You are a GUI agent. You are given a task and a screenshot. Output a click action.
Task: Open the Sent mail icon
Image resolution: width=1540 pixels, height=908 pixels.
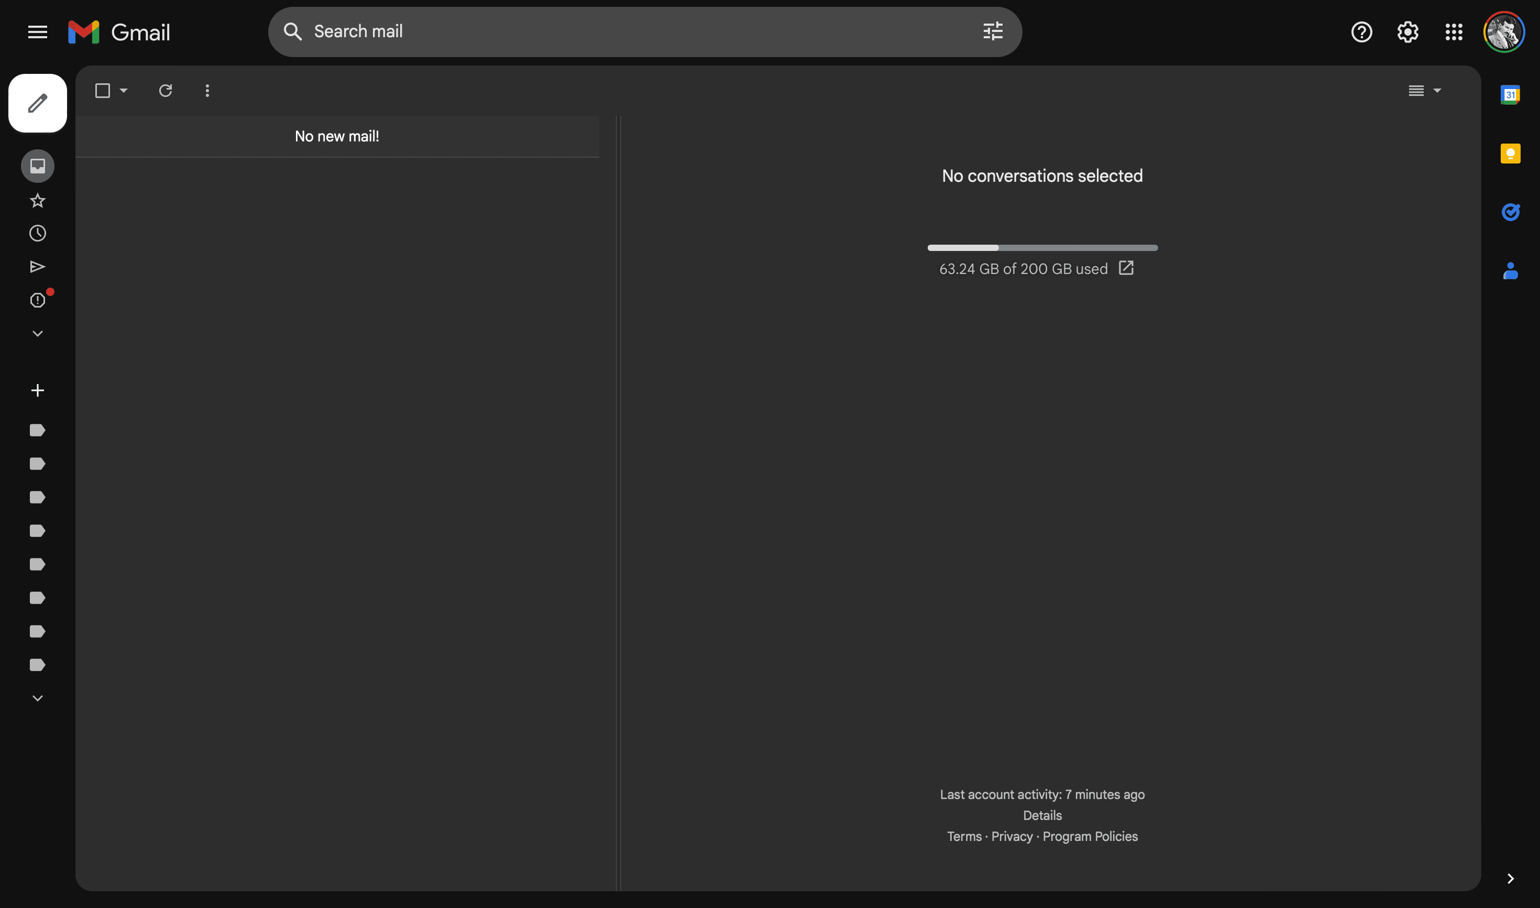click(37, 267)
